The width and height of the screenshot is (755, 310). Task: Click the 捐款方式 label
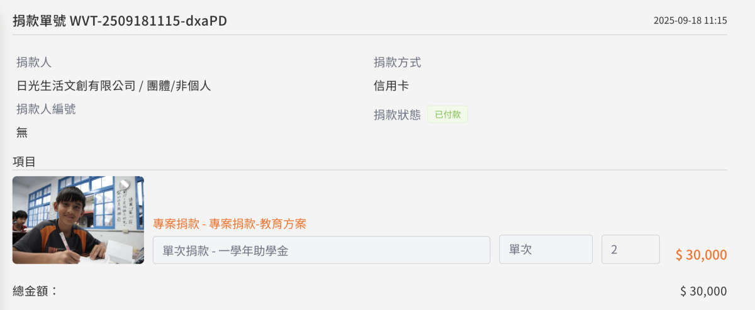pos(397,62)
